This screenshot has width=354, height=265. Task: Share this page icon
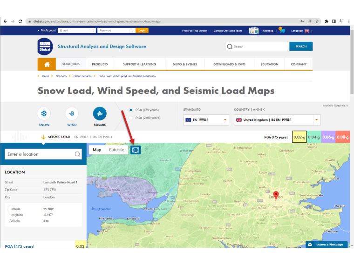click(310, 21)
